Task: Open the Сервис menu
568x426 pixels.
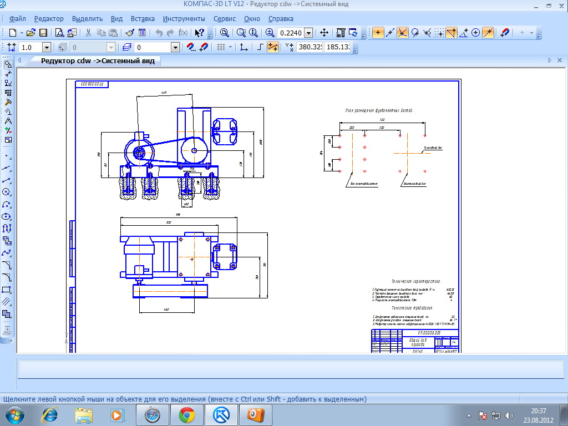Action: 225,19
